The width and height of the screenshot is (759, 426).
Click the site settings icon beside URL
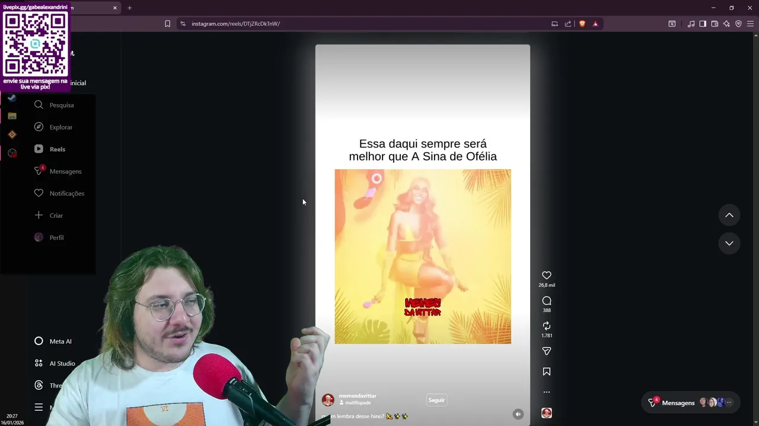click(x=183, y=24)
